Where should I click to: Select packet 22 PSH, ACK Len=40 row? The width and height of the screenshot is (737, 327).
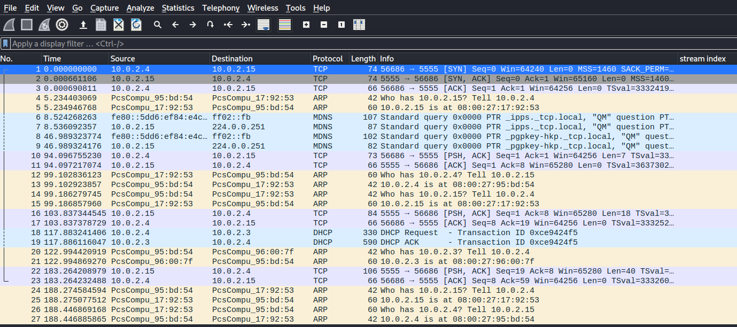click(368, 271)
